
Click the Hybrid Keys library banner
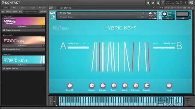[24, 60]
